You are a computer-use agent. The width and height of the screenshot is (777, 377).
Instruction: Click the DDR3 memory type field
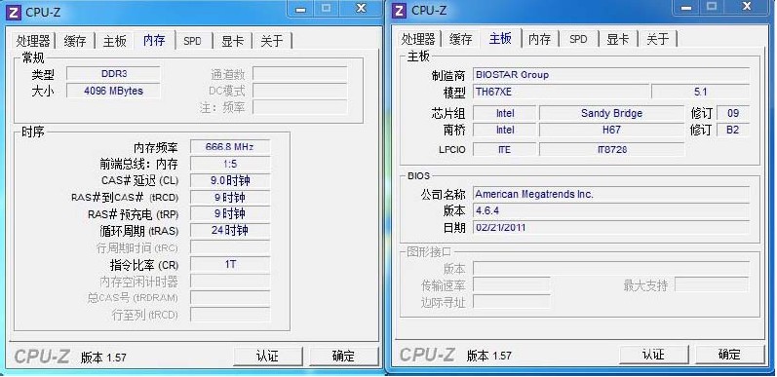113,74
